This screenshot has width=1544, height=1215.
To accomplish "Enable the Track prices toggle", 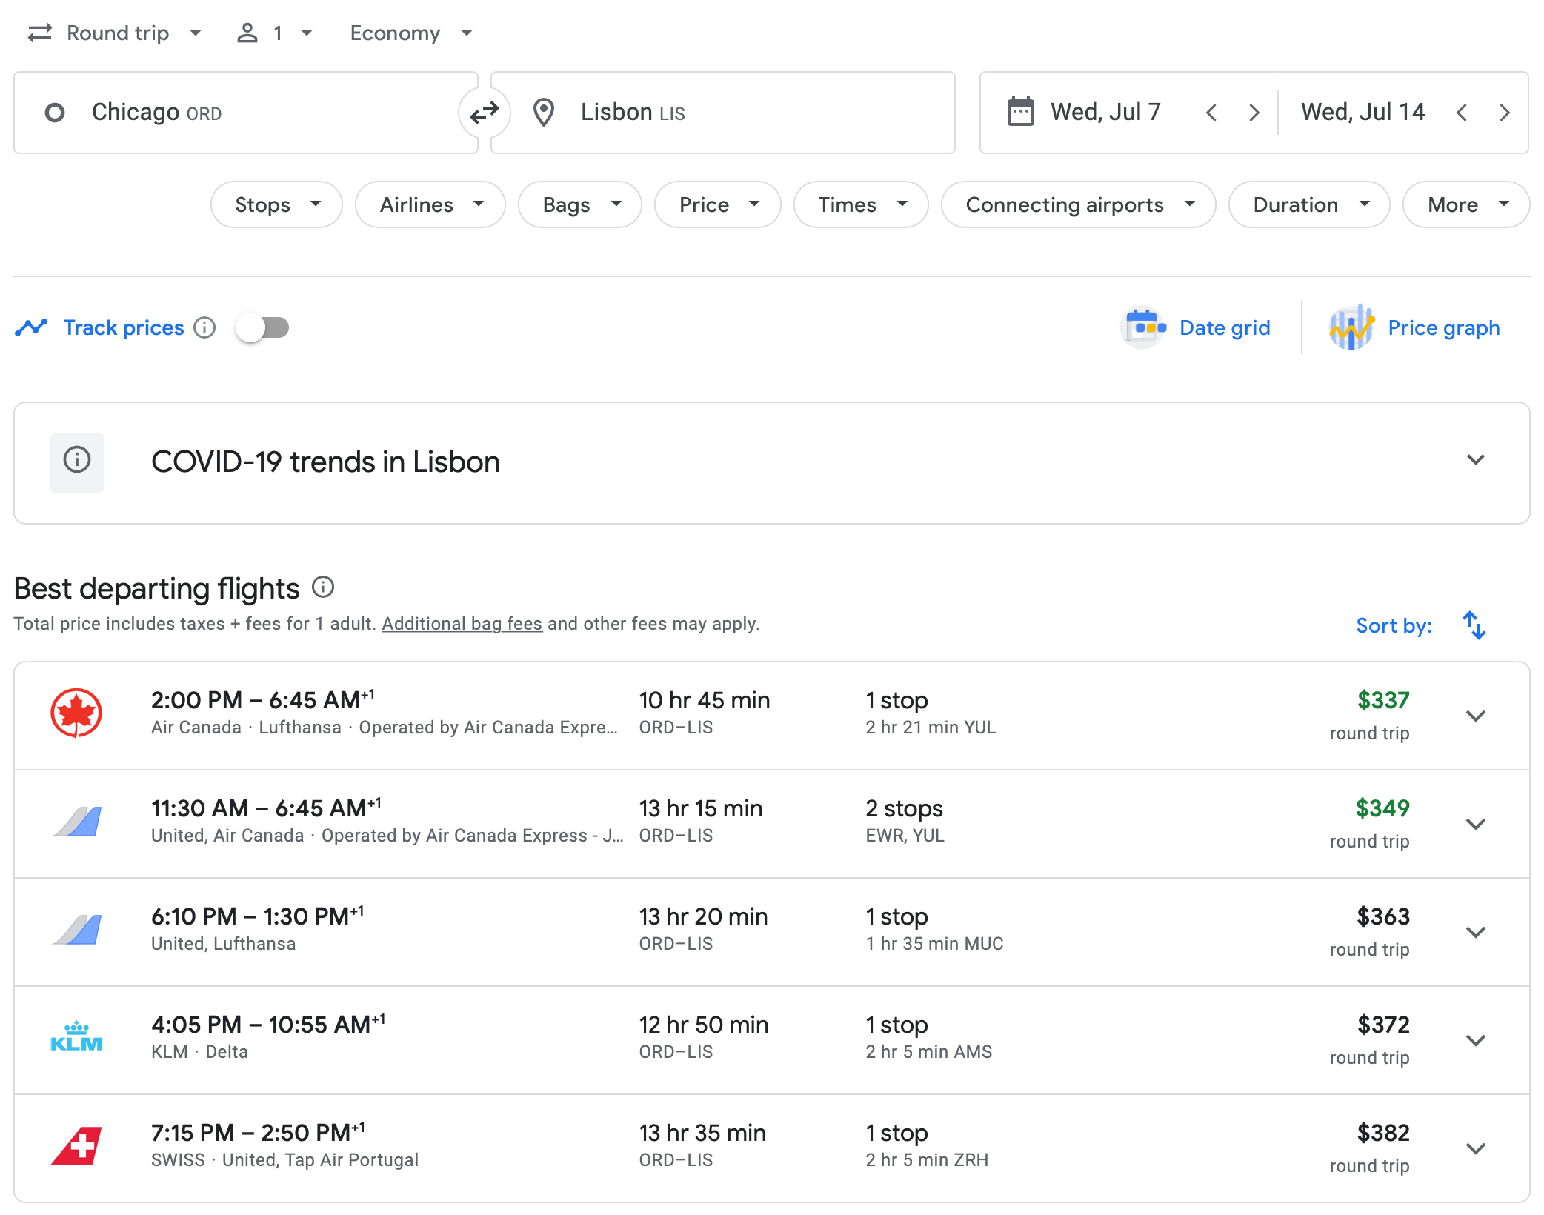I will (x=262, y=327).
